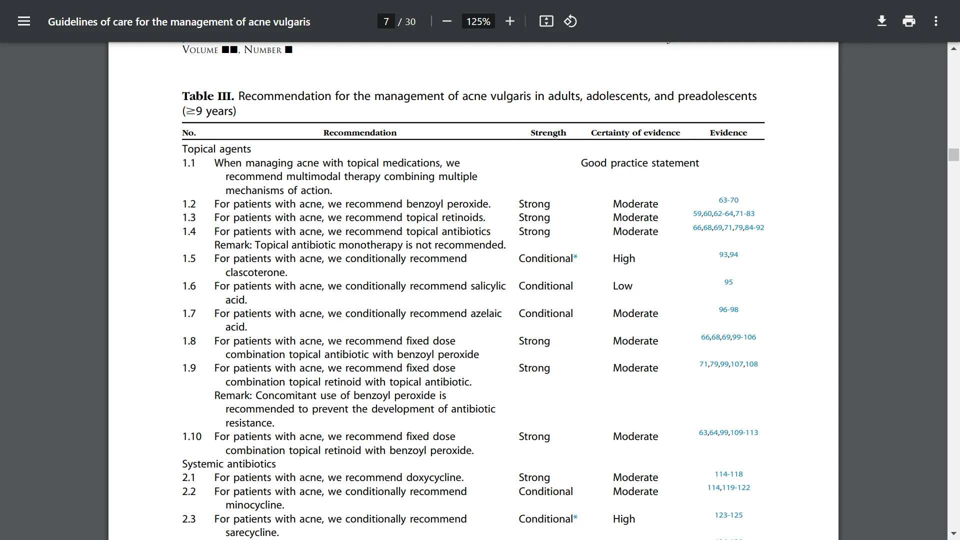The width and height of the screenshot is (960, 540).
Task: Open reference link 114,119-122
Action: (x=728, y=487)
